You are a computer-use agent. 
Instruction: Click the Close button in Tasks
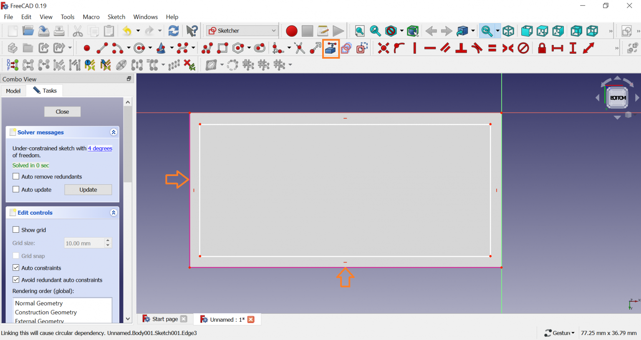pos(62,112)
